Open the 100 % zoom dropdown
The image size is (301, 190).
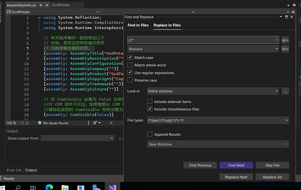[22, 123]
